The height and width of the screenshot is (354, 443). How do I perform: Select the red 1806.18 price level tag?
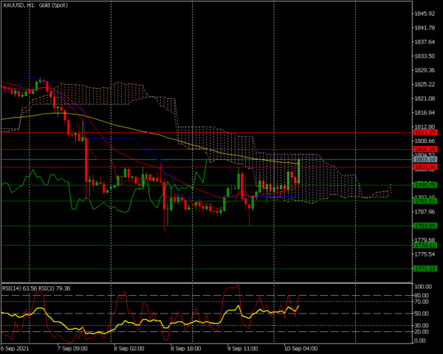426,150
